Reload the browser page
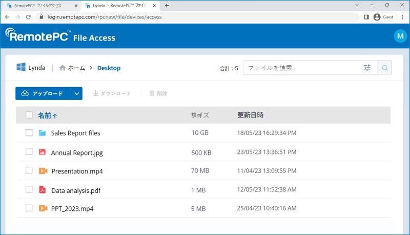The height and width of the screenshot is (235, 410). (28, 17)
